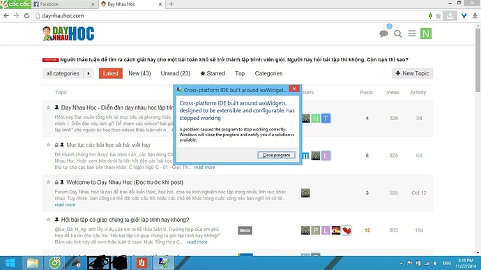Click the search magnifier icon
The image size is (481, 270).
pos(398,33)
